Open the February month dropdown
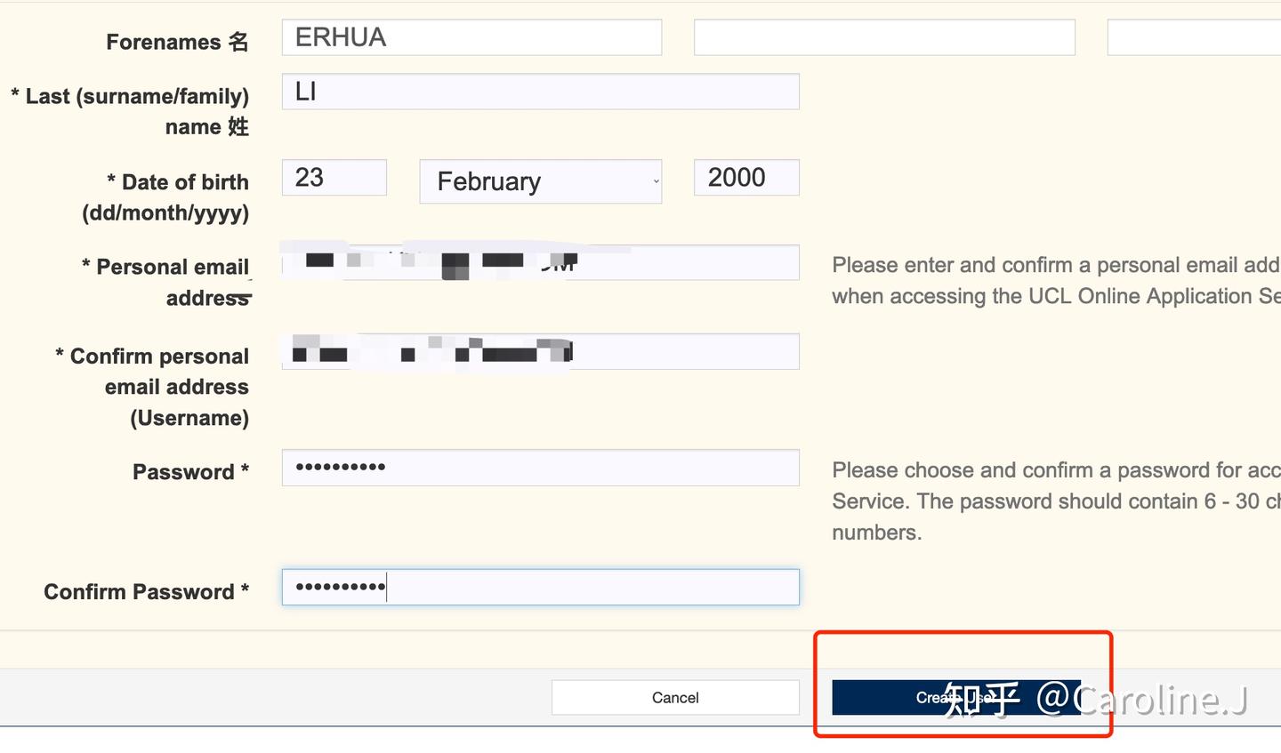 click(540, 181)
